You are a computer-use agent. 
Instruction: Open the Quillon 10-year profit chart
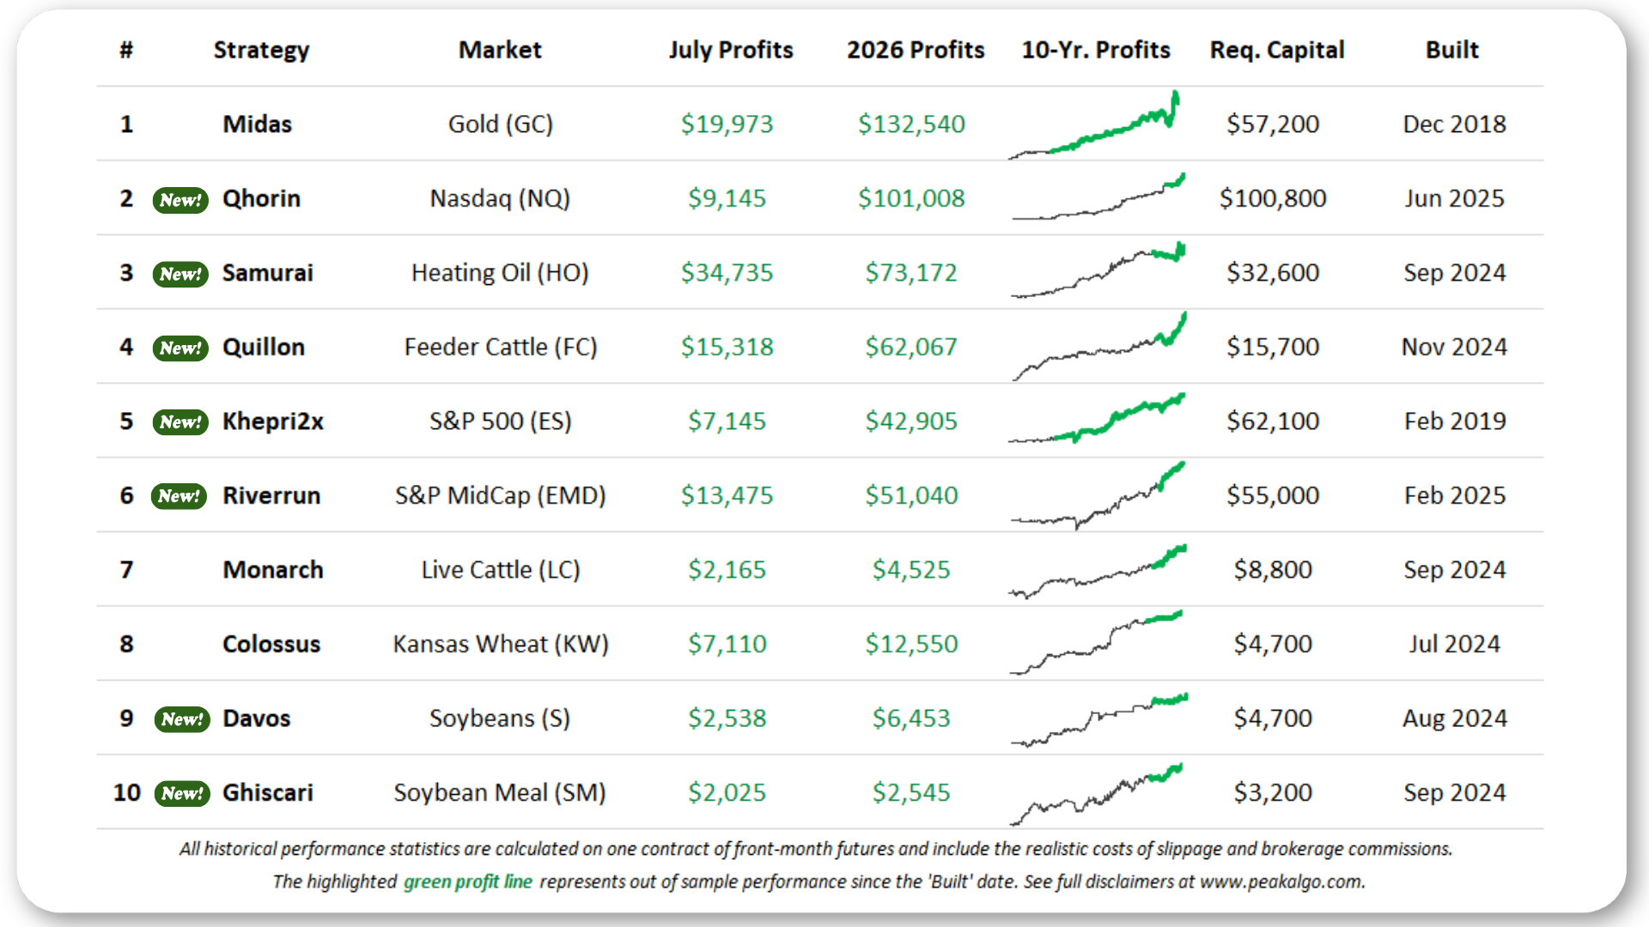pyautogui.click(x=1098, y=347)
